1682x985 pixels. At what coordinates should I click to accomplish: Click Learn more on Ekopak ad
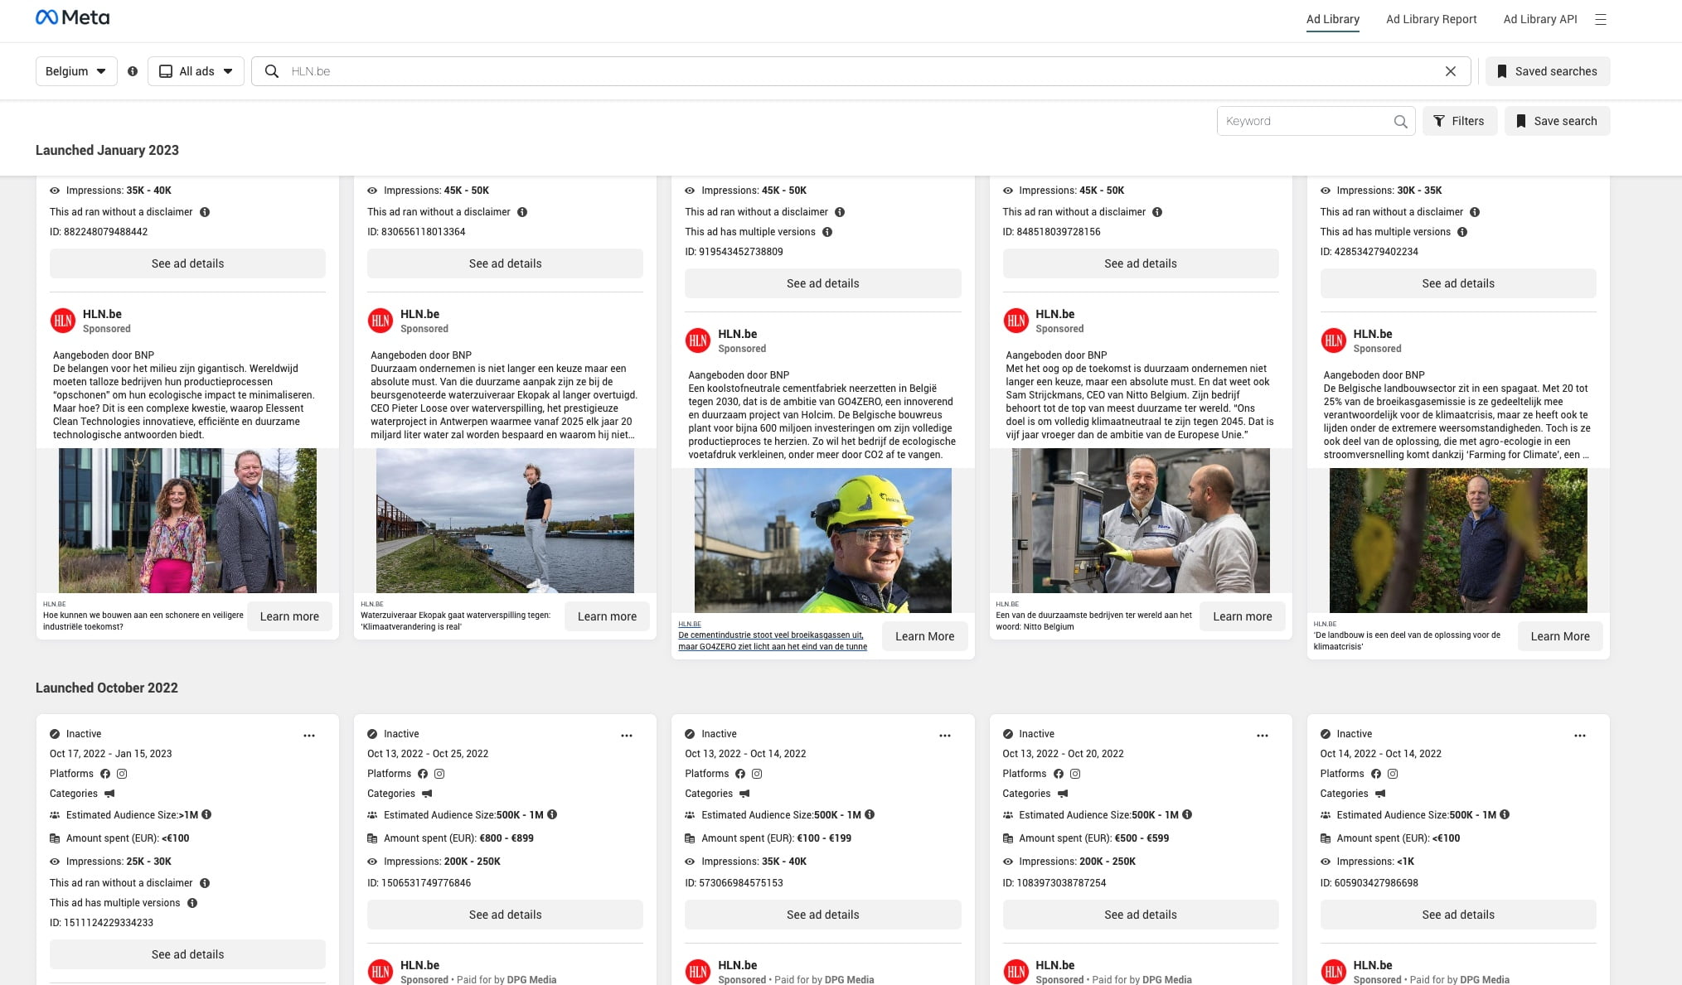point(607,616)
